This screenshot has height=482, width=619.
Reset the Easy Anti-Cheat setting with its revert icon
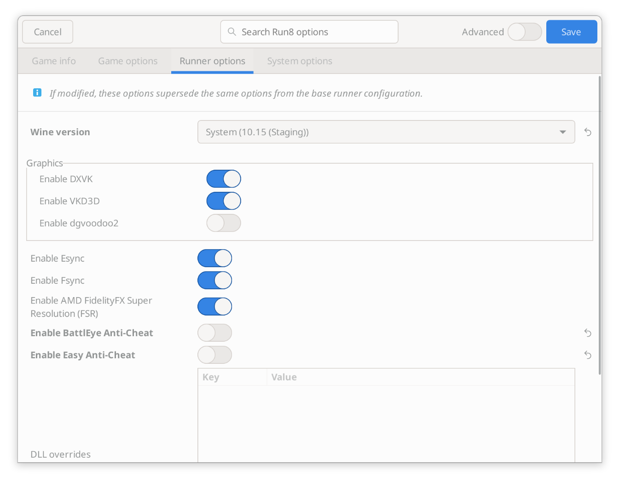pos(587,355)
